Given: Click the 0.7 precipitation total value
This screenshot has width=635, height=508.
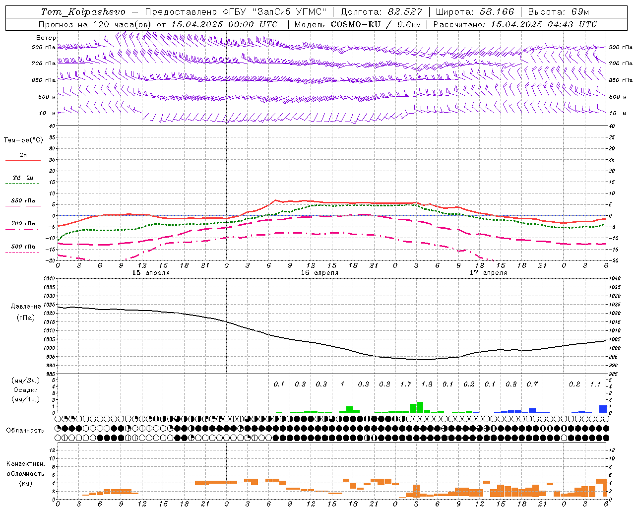Looking at the screenshot, I should pos(532,384).
